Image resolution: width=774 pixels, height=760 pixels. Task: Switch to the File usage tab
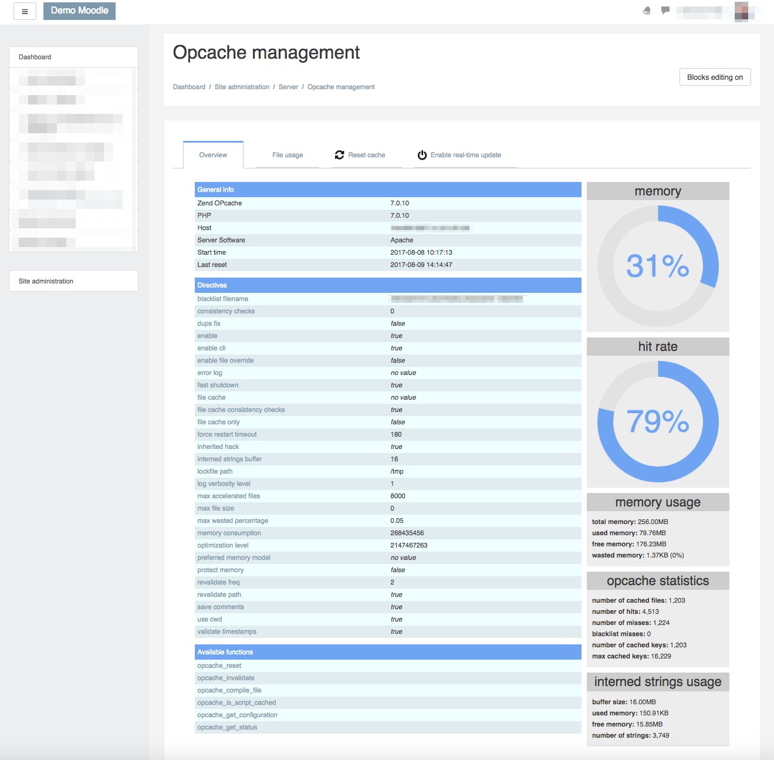coord(288,155)
